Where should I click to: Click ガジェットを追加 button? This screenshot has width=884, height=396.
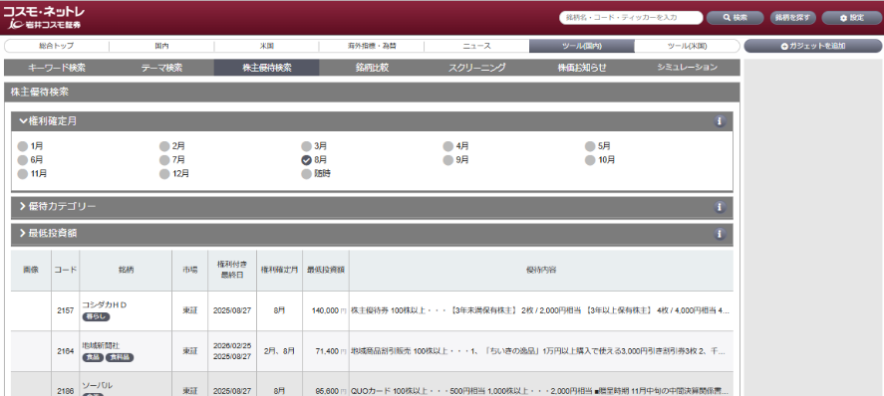pyautogui.click(x=813, y=46)
